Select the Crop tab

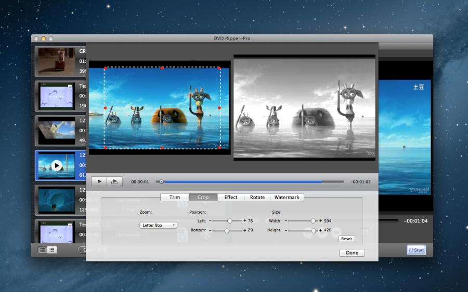click(x=203, y=197)
